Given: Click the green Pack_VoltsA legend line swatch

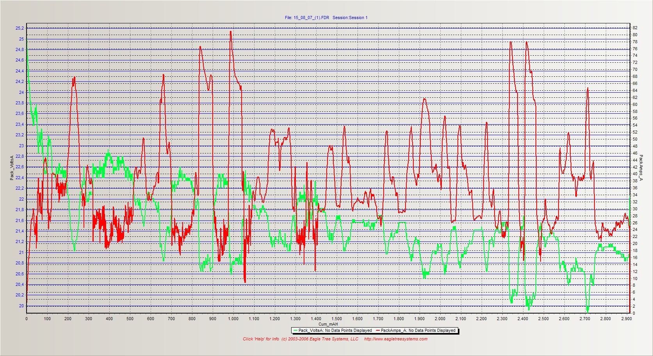Looking at the screenshot, I should pyautogui.click(x=295, y=330).
